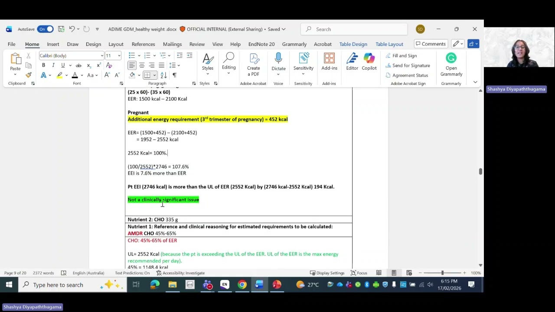Screen dimensions: 555x312
Task: Undo the last action in title bar
Action: 72,29
